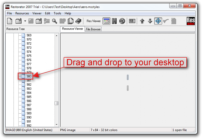Select resource 977 in the tree
Image resolution: width=202 pixels, height=139 pixels.
point(29,64)
